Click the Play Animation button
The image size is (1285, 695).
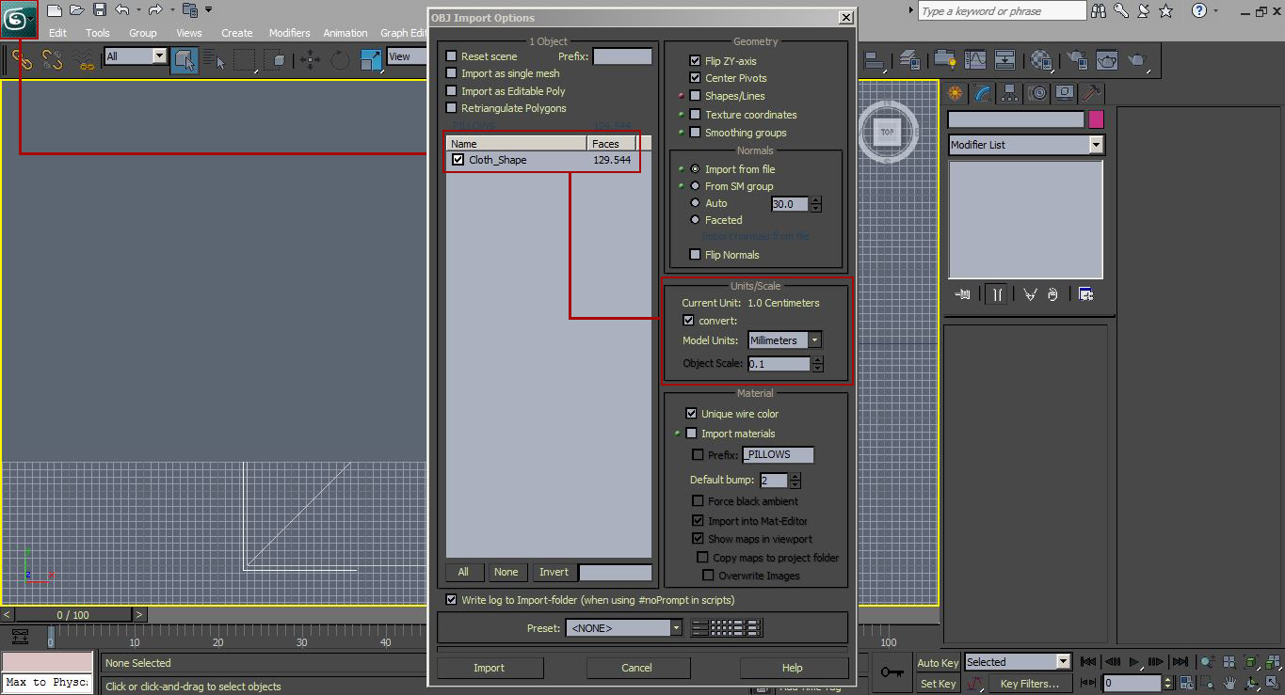pyautogui.click(x=1134, y=662)
